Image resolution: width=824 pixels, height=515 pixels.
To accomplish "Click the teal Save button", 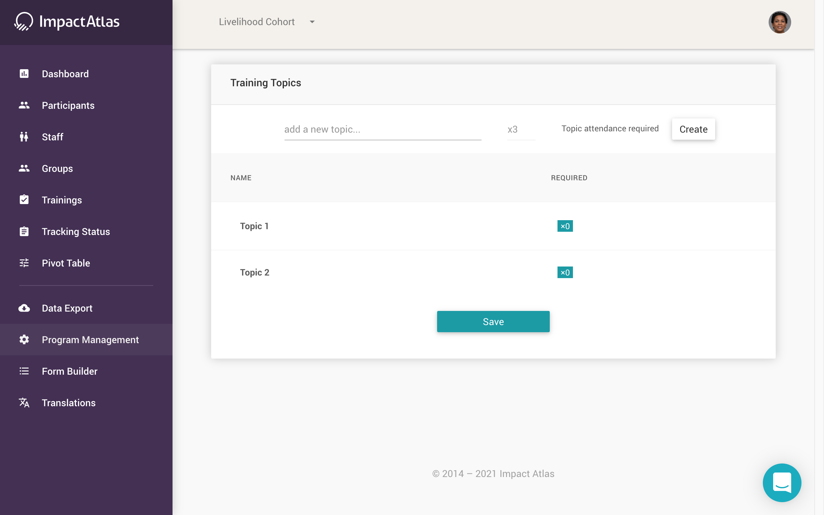I will tap(493, 322).
